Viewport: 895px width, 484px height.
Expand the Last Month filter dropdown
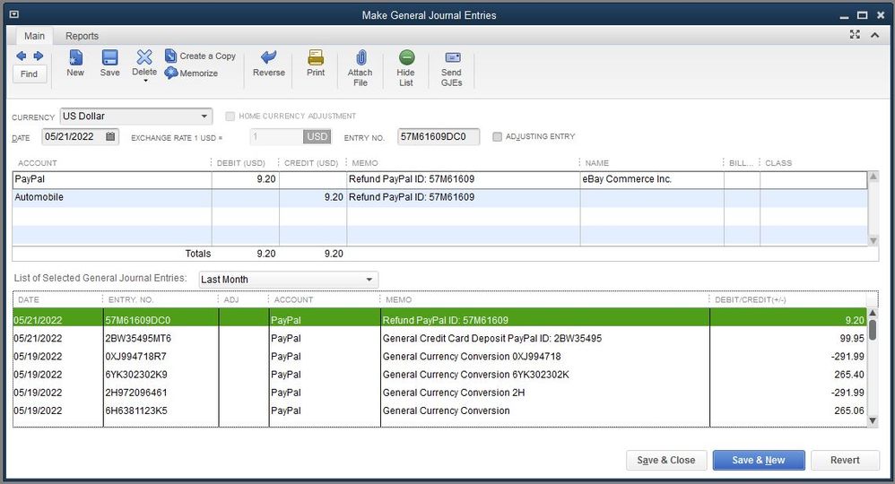369,280
